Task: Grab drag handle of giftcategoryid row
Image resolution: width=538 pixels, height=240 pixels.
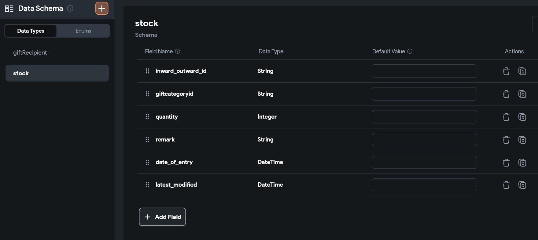Action: click(x=147, y=94)
